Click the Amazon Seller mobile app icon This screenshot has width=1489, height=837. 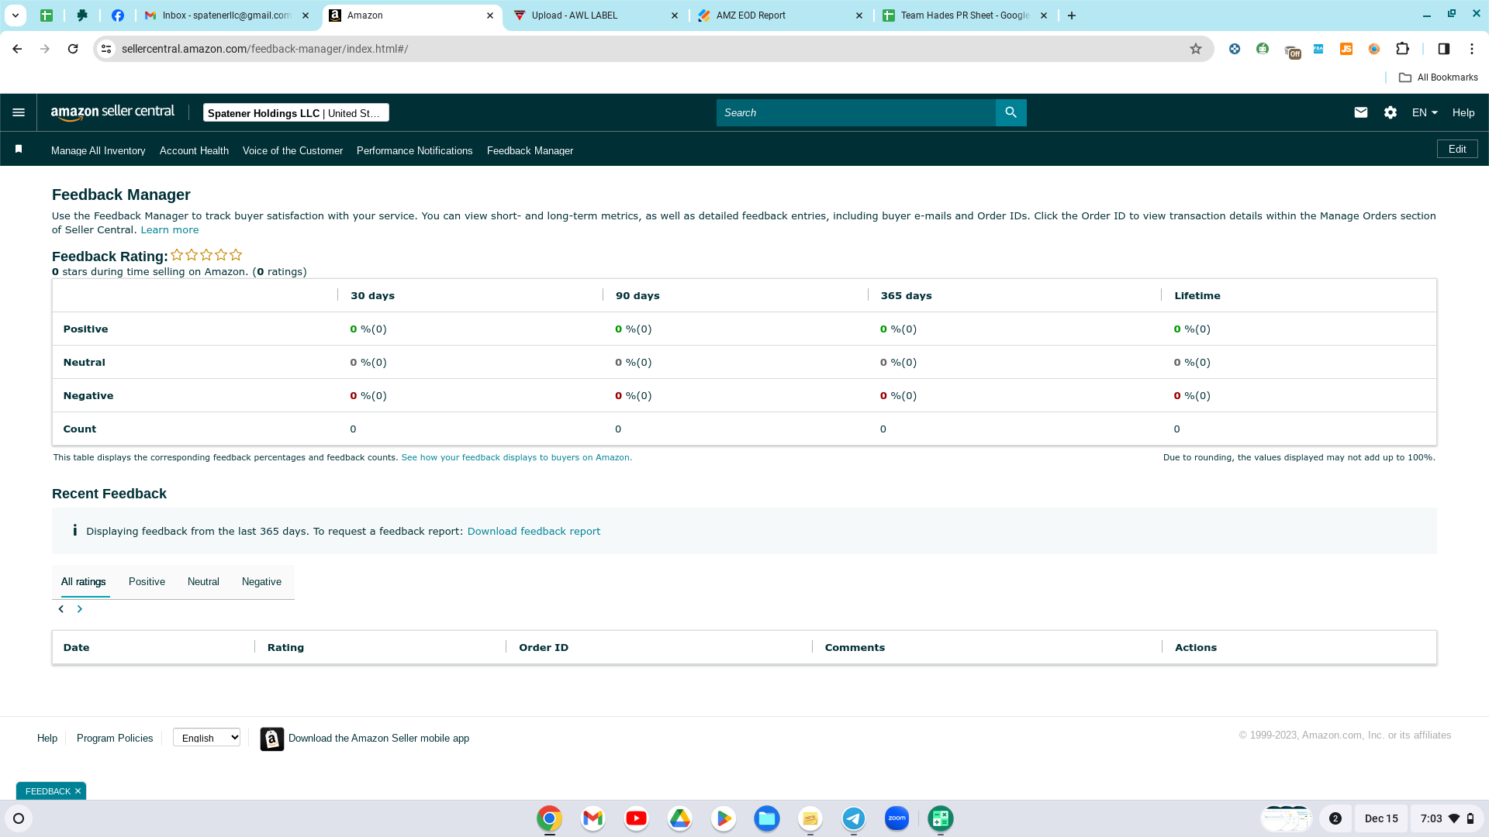[271, 739]
